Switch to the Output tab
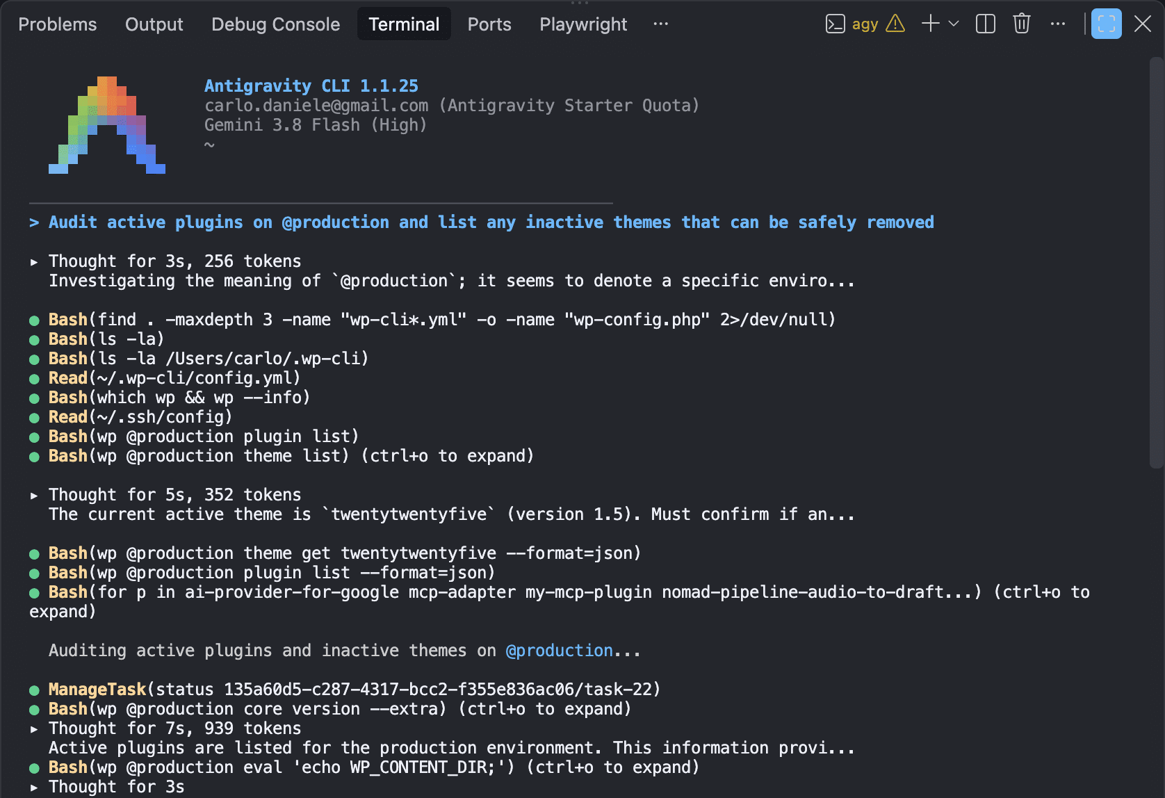Viewport: 1165px width, 798px height. [x=154, y=24]
